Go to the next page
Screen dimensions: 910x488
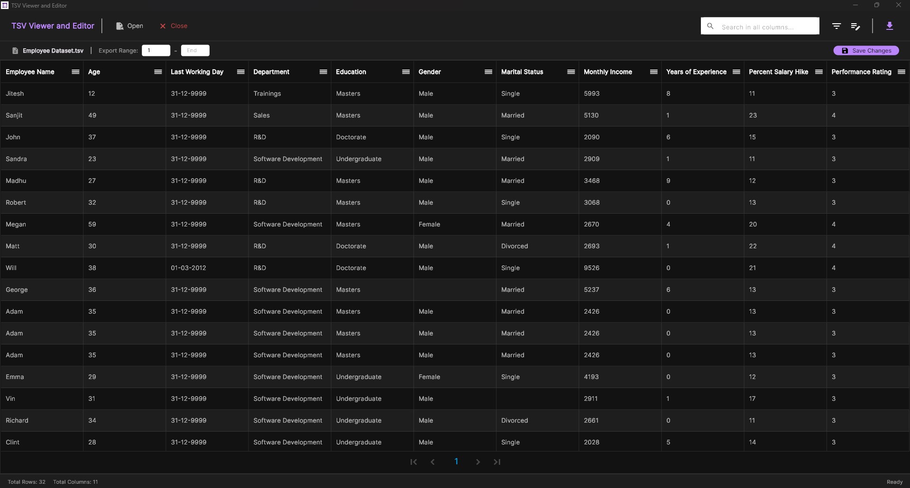pos(478,462)
